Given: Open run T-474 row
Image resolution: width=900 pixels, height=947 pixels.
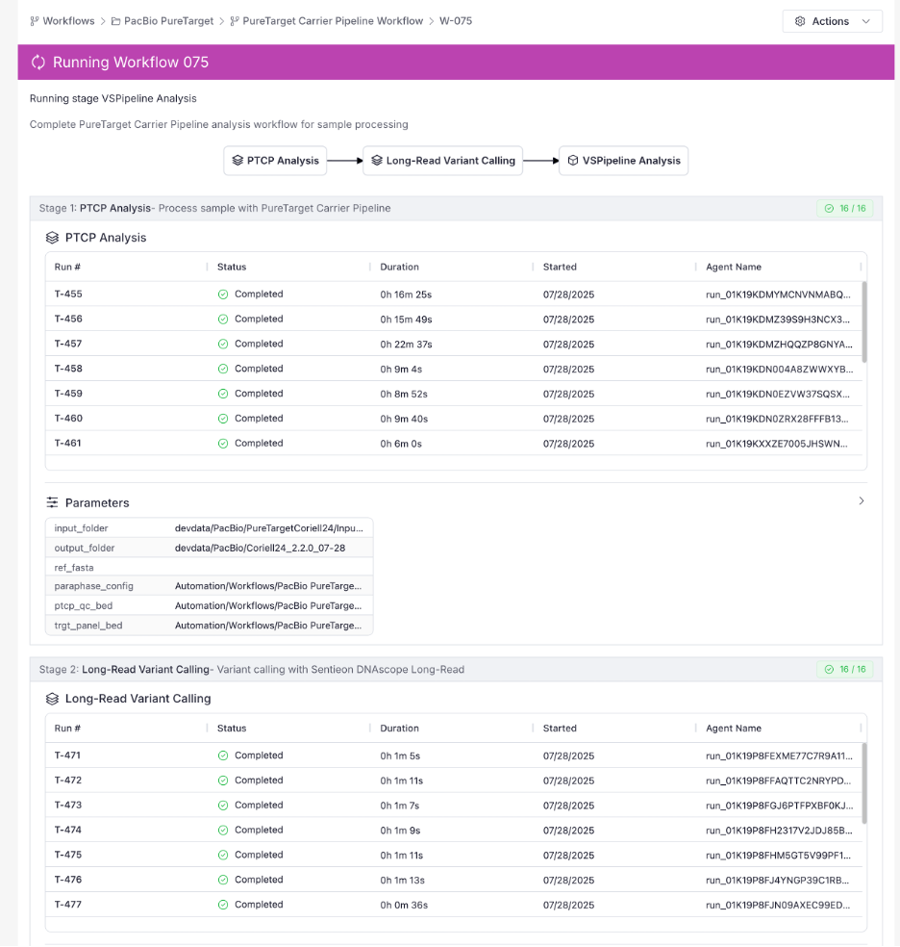Looking at the screenshot, I should [454, 830].
